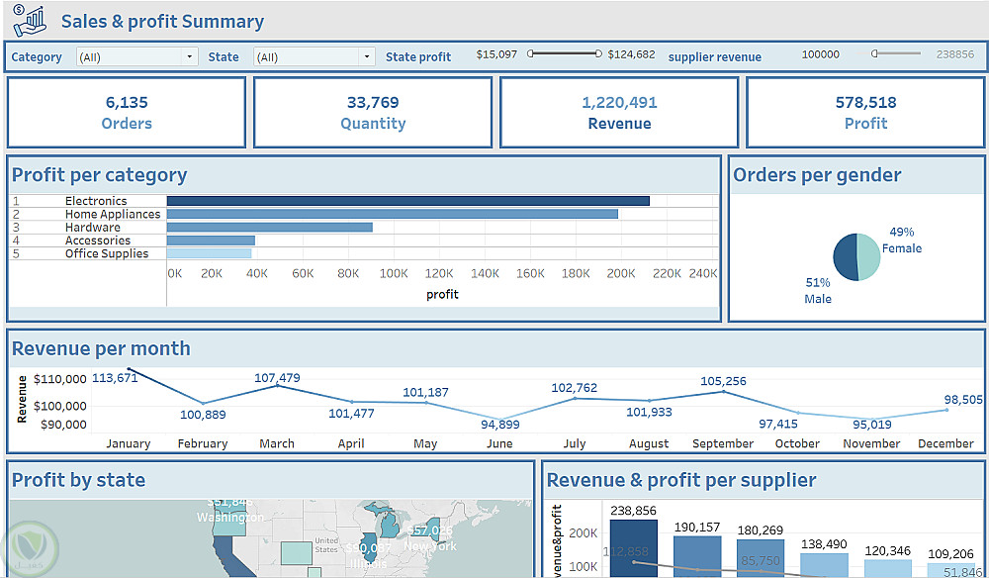Click the Office Supplies category label
This screenshot has width=989, height=578.
(107, 253)
